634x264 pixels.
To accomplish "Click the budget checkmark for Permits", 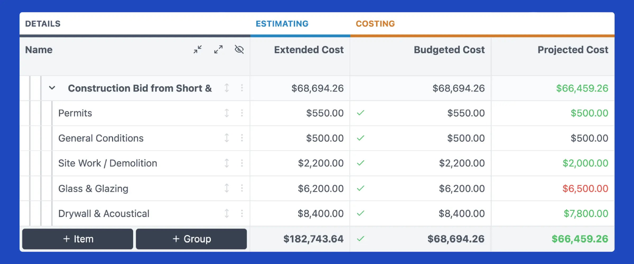I will pos(360,113).
